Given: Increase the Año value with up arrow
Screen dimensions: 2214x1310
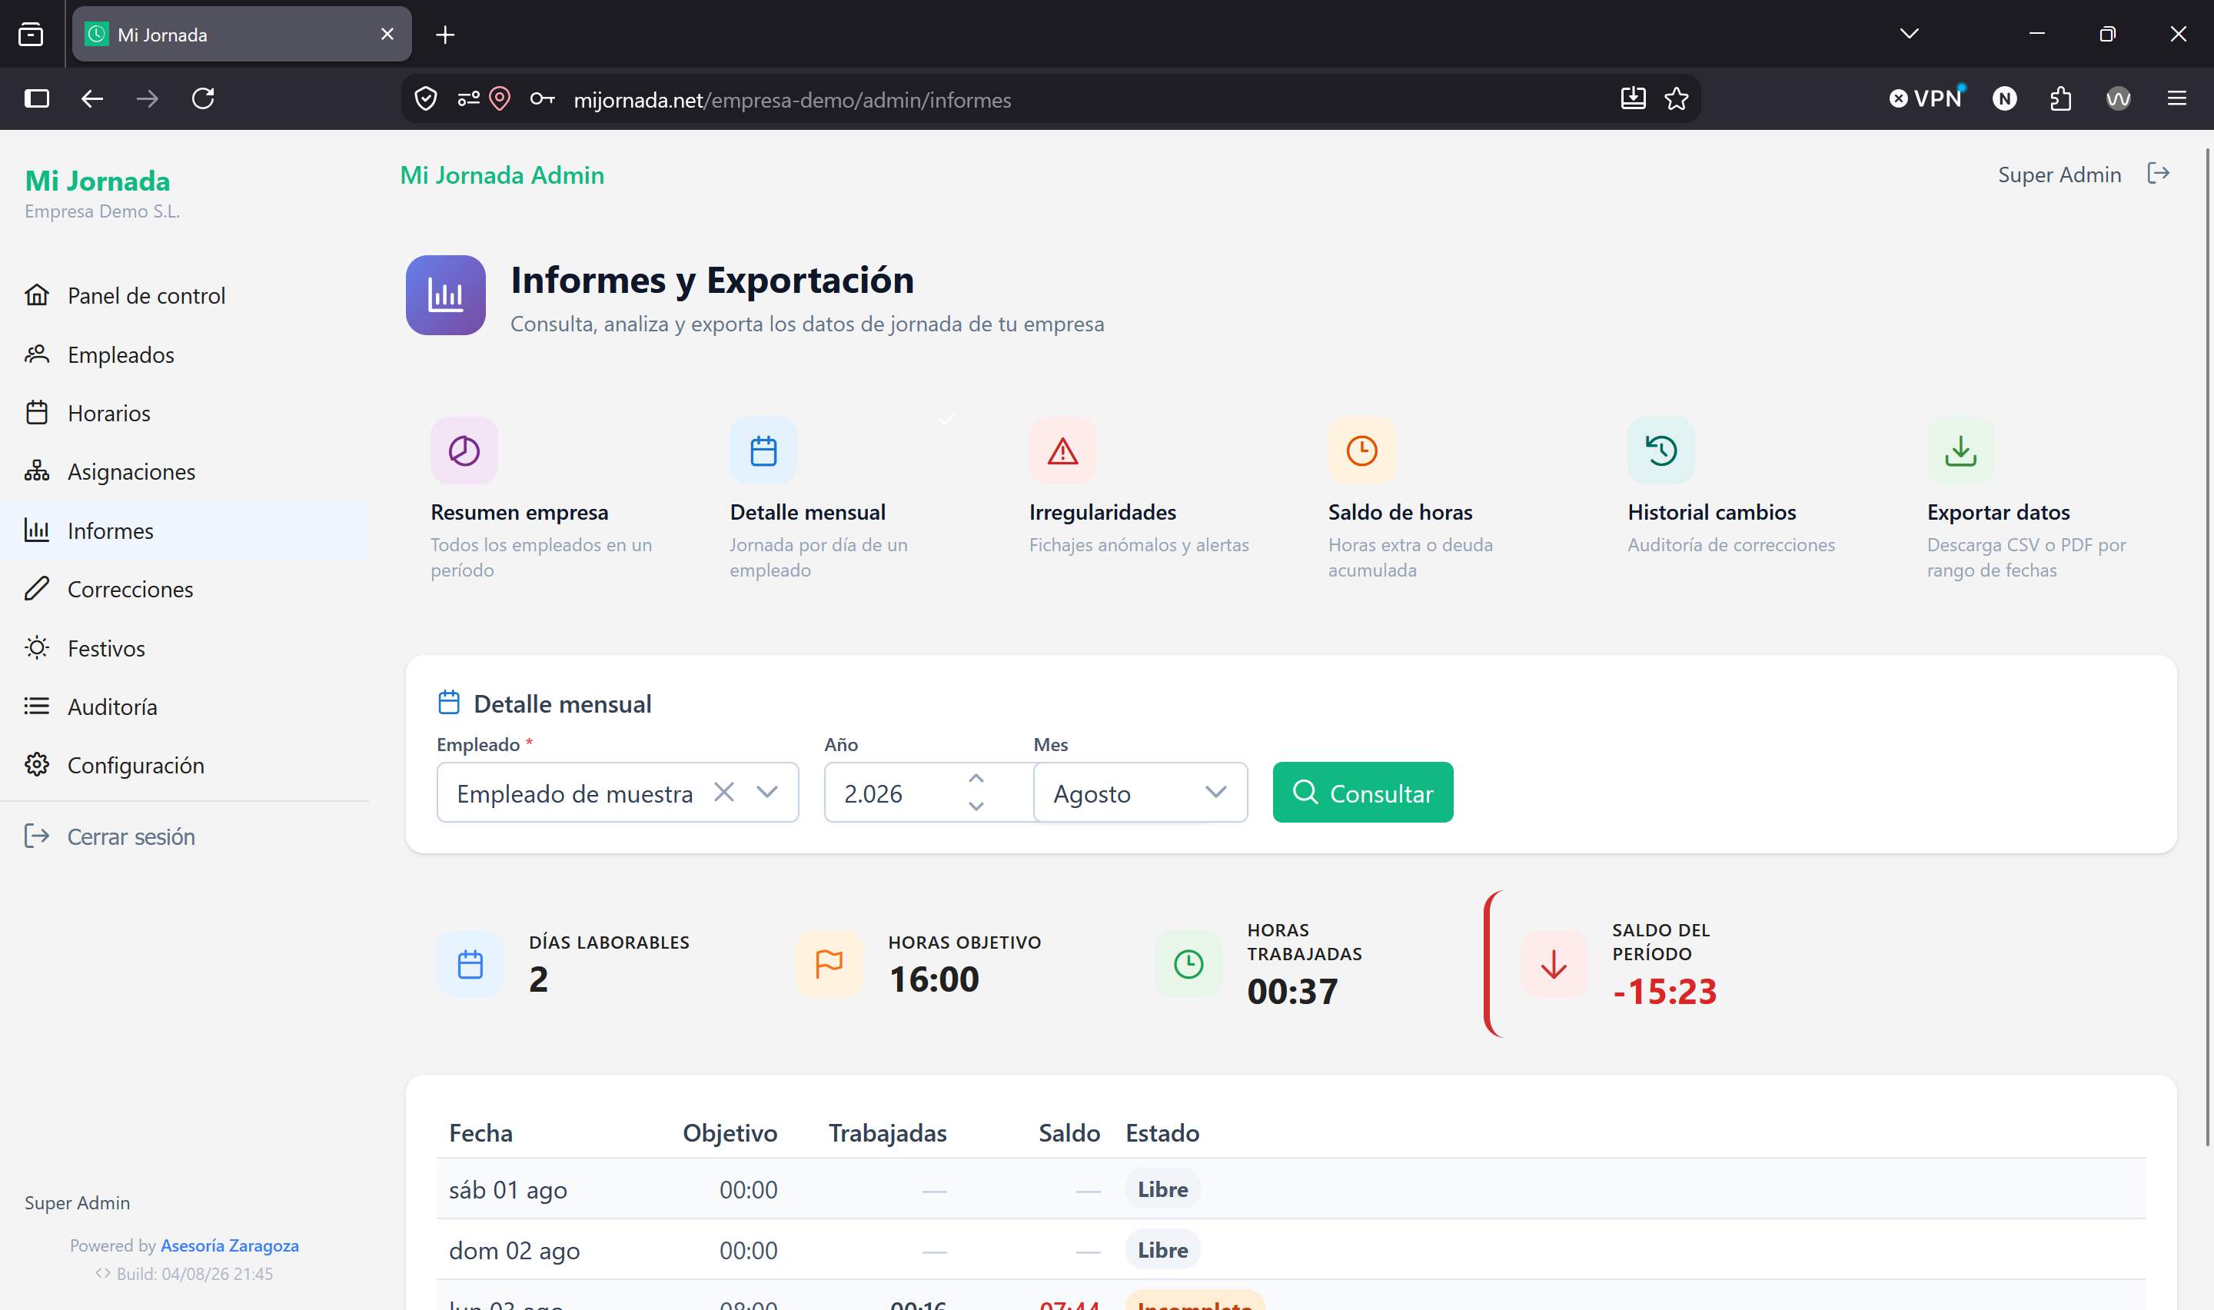Looking at the screenshot, I should 975,779.
